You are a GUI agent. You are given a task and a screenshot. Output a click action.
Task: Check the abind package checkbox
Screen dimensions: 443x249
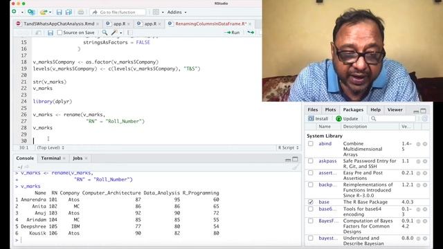pyautogui.click(x=311, y=144)
